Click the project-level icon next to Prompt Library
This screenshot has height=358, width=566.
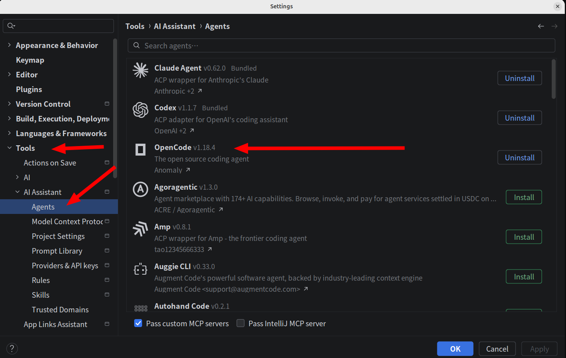click(x=107, y=250)
